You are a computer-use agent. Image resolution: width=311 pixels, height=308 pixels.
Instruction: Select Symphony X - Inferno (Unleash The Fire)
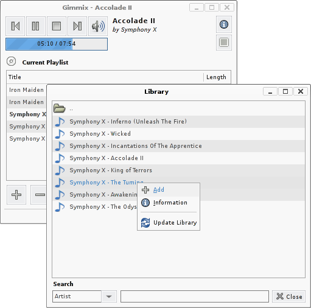pyautogui.click(x=178, y=122)
